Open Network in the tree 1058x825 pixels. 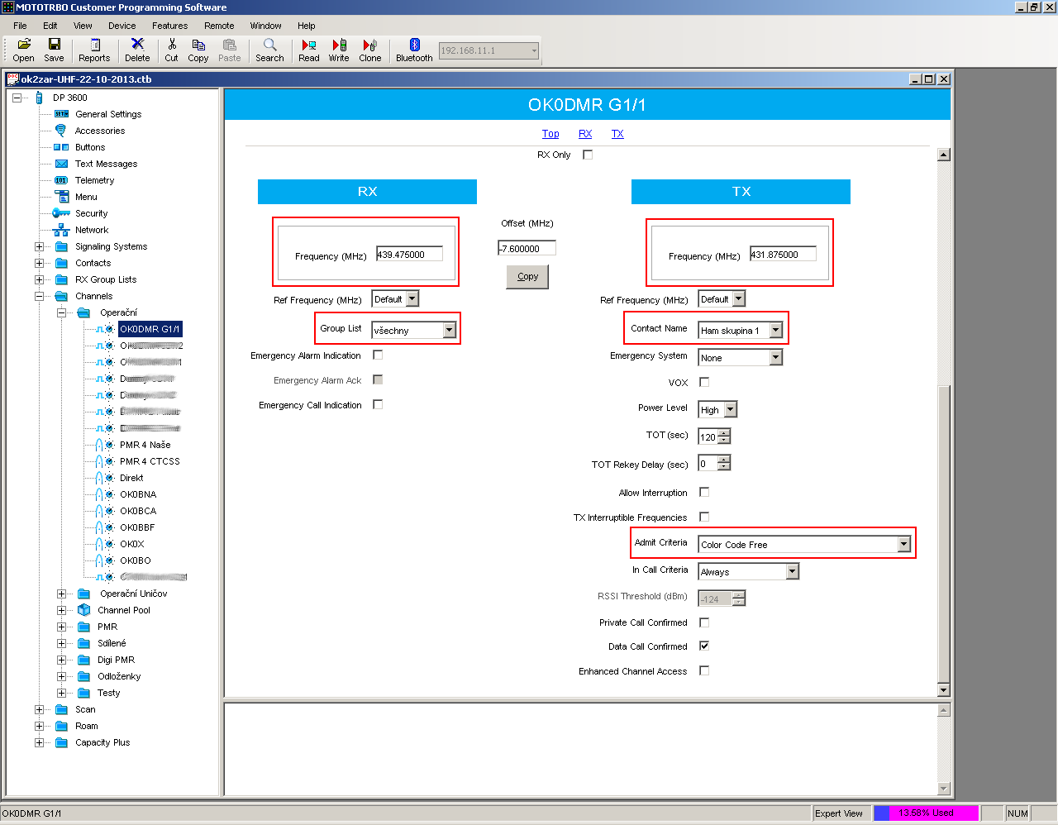[92, 230]
